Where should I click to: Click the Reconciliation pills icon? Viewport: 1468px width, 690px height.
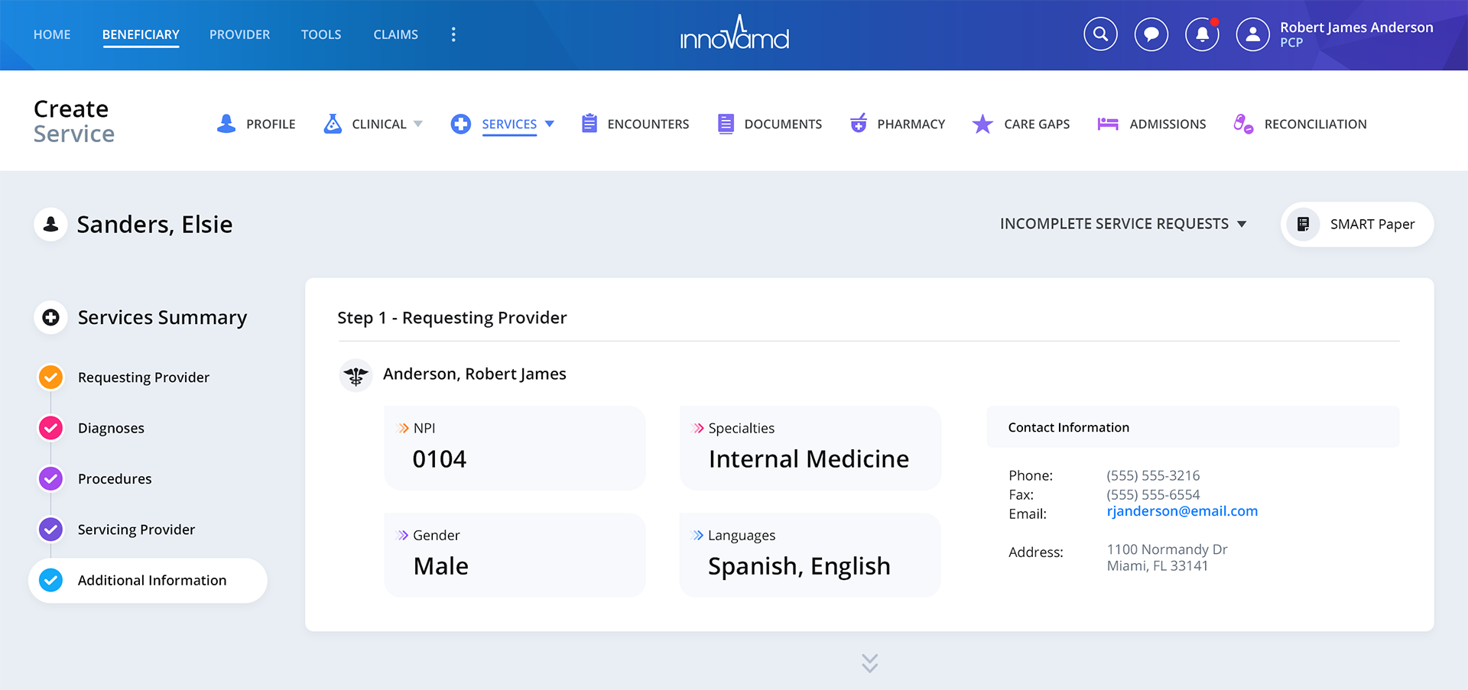coord(1243,124)
